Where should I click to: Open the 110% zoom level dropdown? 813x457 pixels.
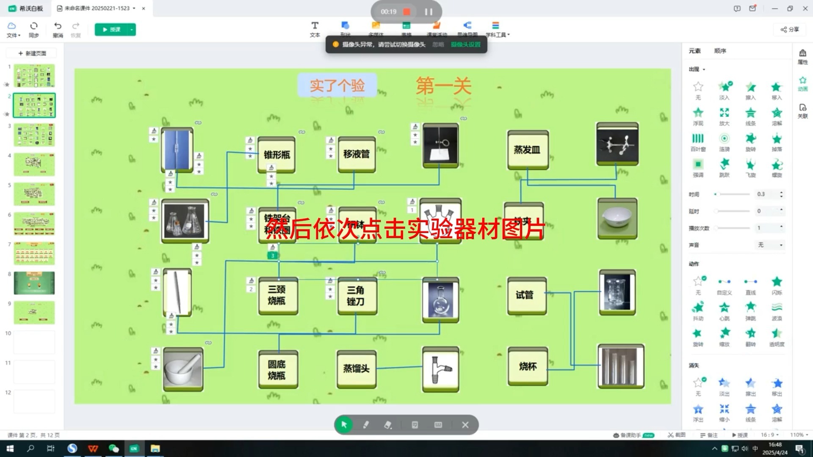pyautogui.click(x=799, y=435)
